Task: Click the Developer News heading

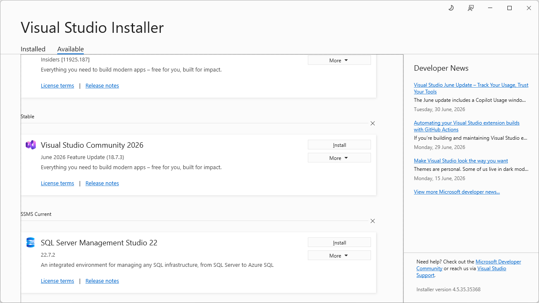Action: pos(441,68)
